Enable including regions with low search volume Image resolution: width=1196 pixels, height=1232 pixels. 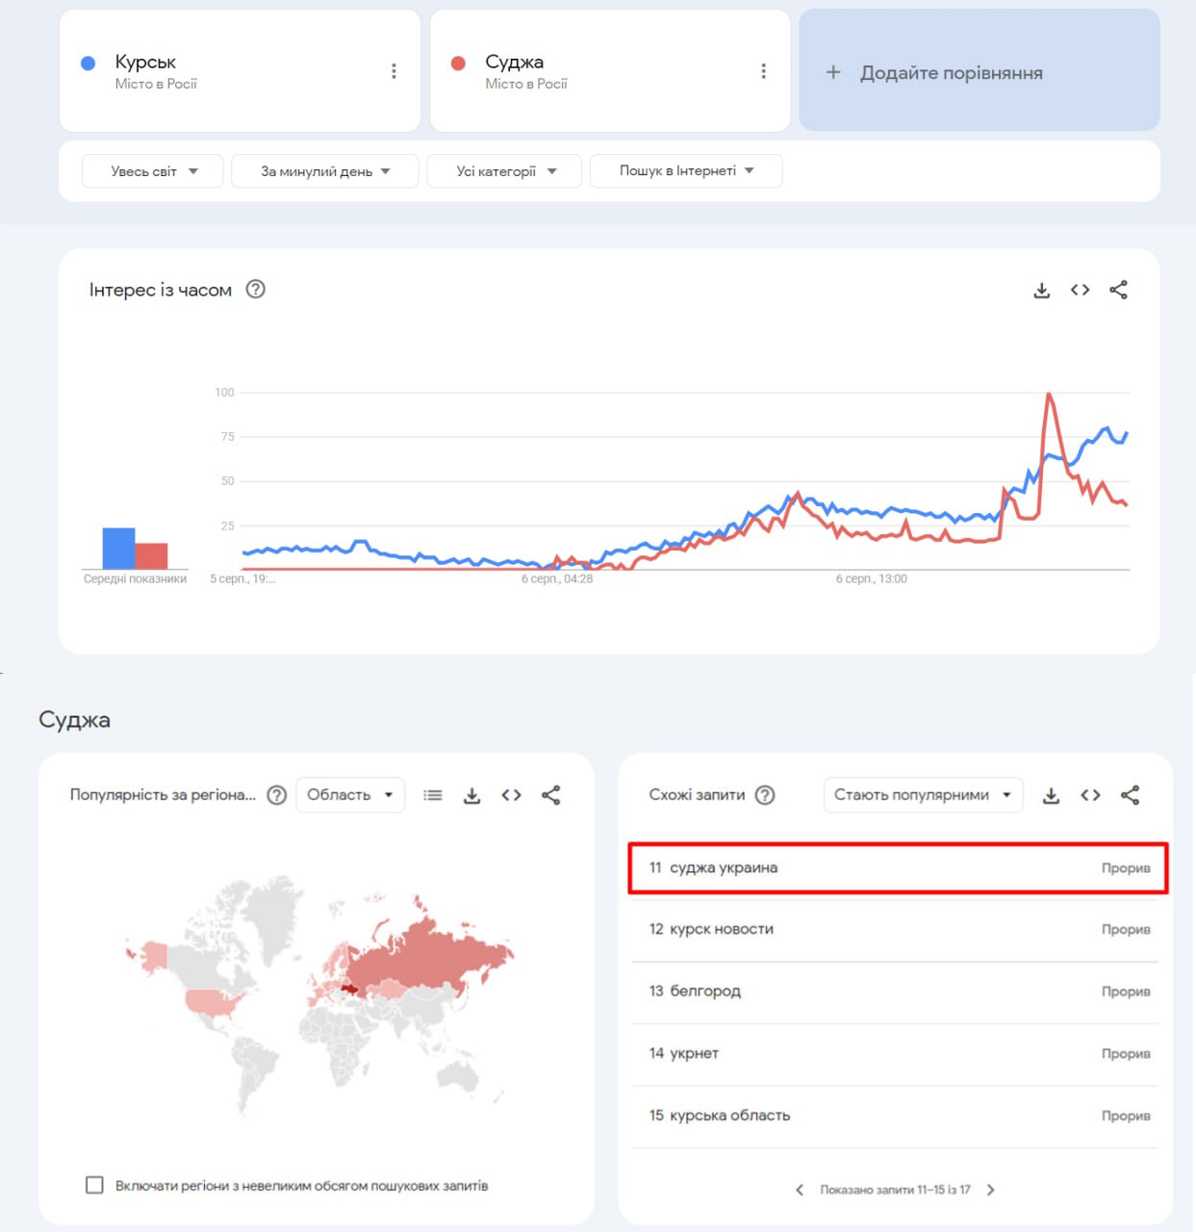94,1185
